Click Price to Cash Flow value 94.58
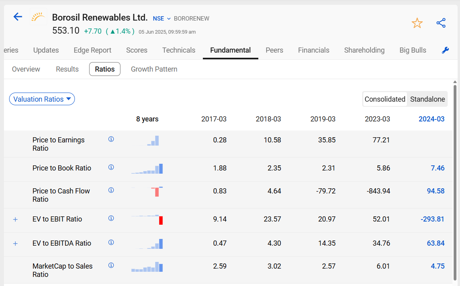The height and width of the screenshot is (286, 460). click(x=436, y=191)
